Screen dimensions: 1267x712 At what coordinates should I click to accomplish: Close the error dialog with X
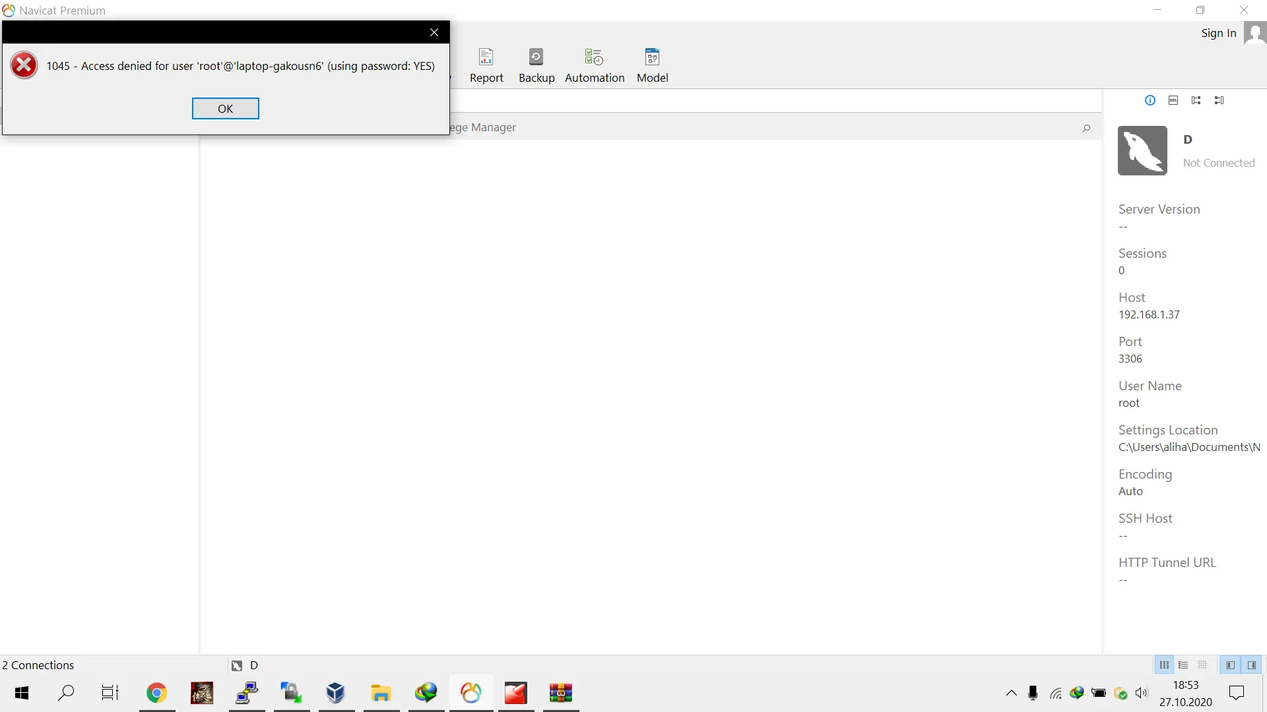(x=434, y=32)
